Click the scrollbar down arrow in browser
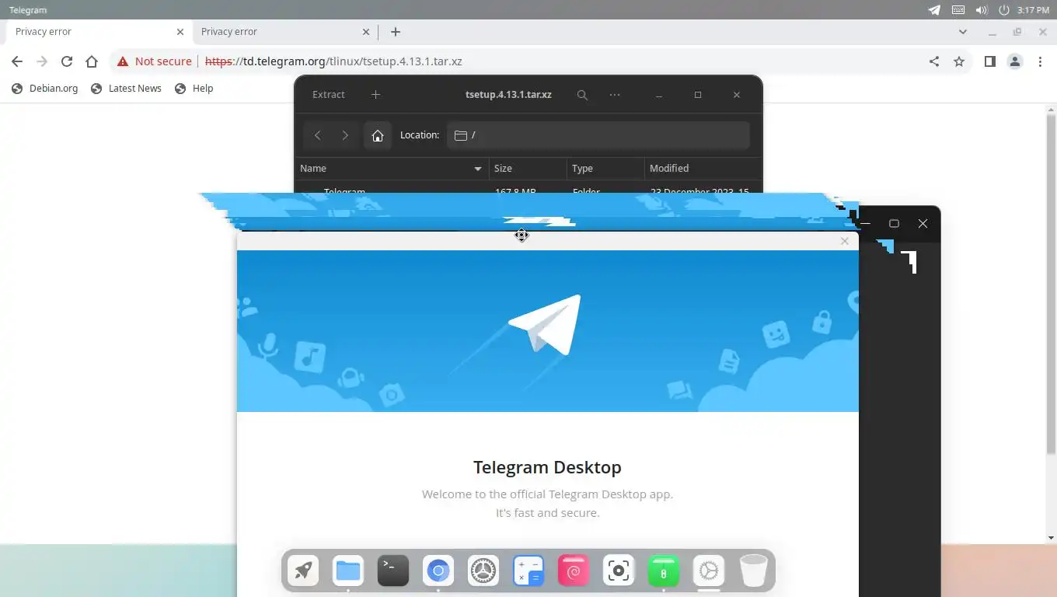 click(1051, 538)
